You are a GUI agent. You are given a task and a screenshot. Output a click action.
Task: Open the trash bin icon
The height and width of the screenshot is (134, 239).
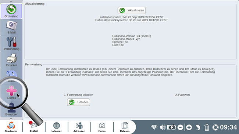pos(207,127)
